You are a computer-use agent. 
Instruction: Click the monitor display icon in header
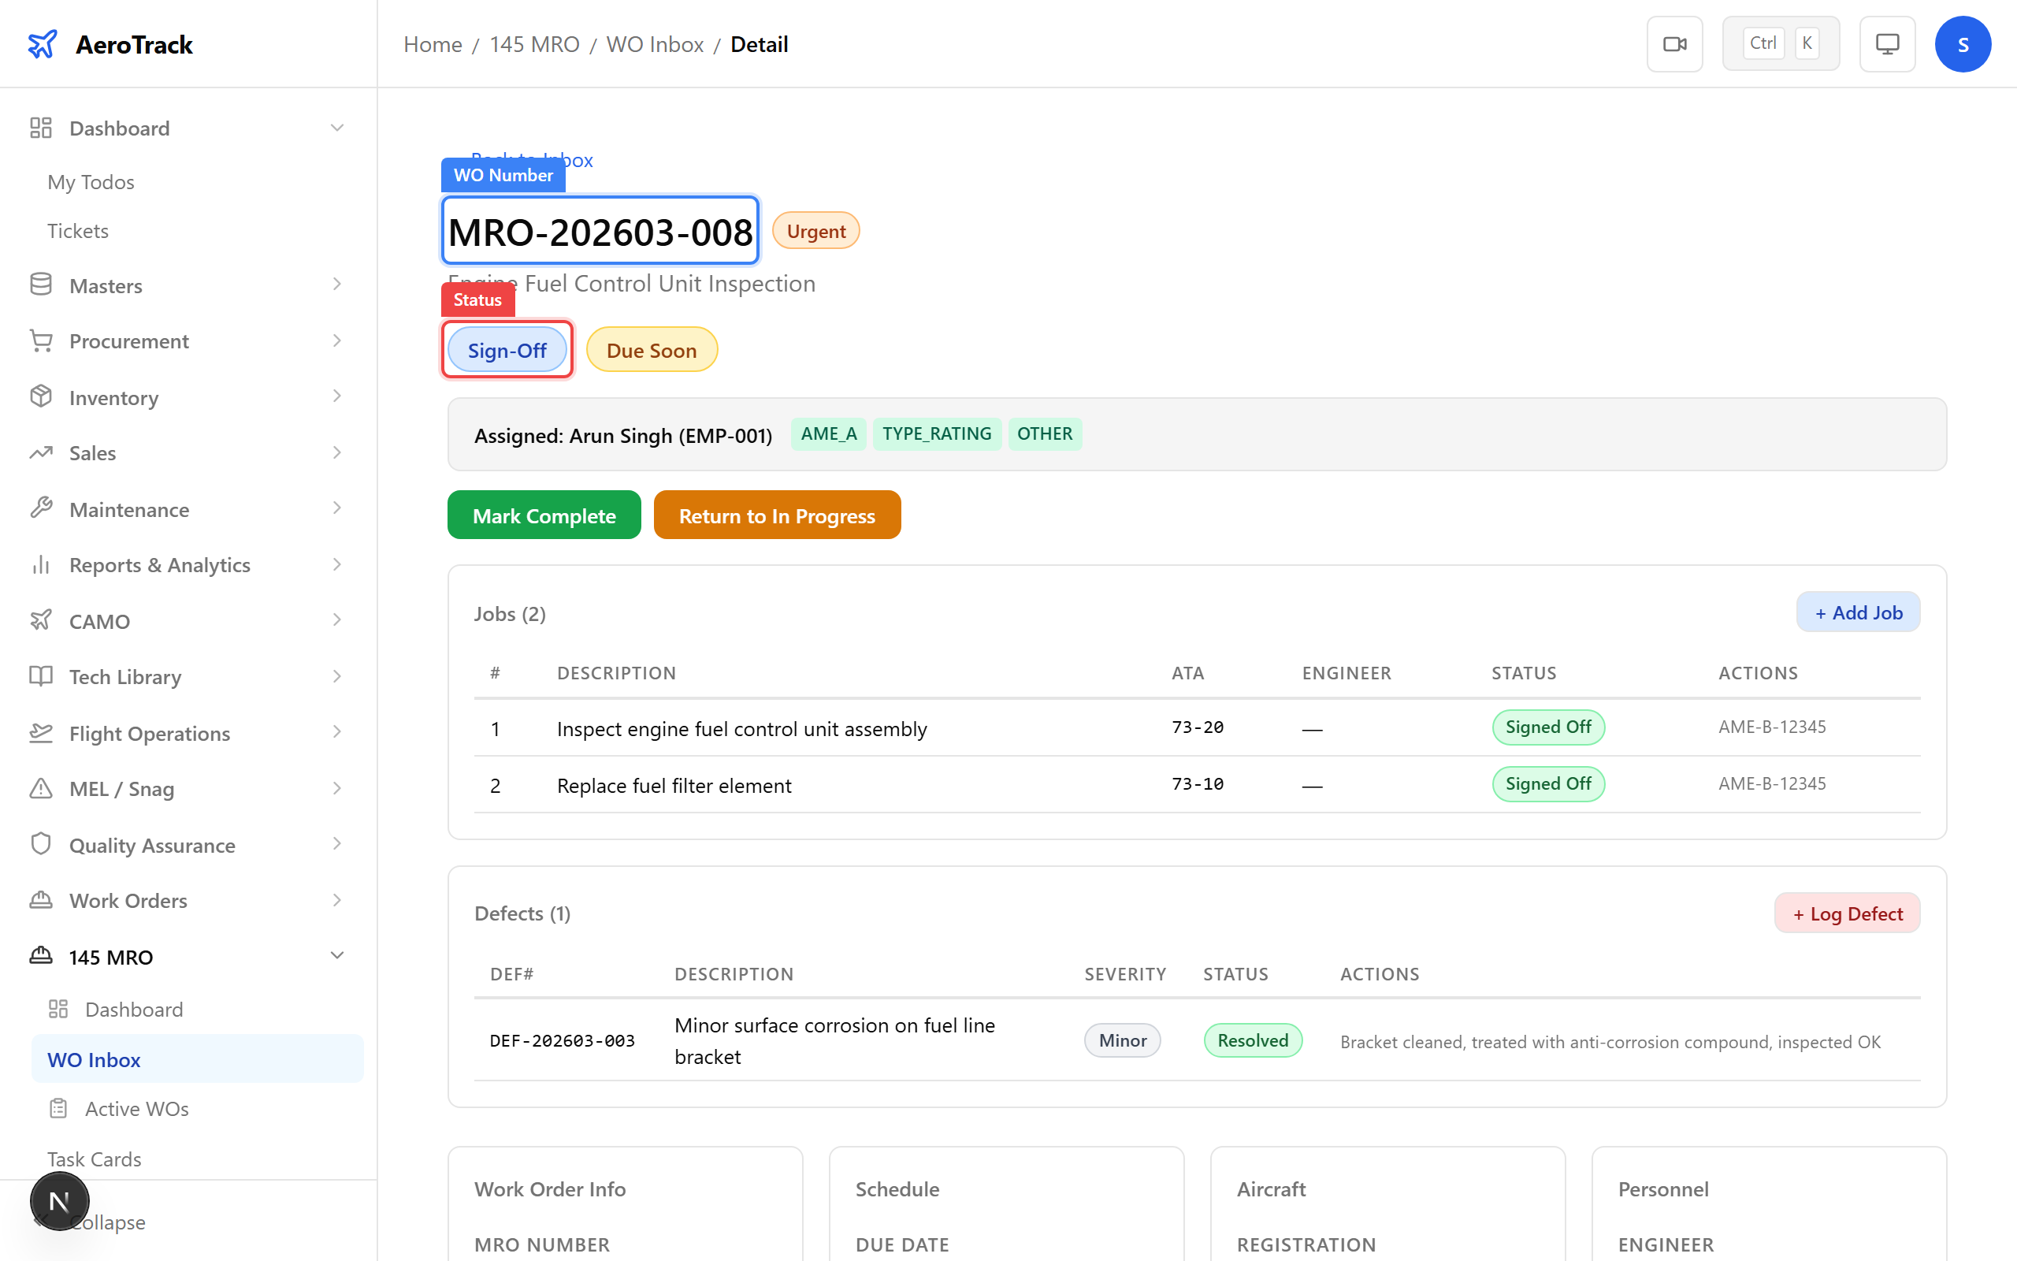1887,44
